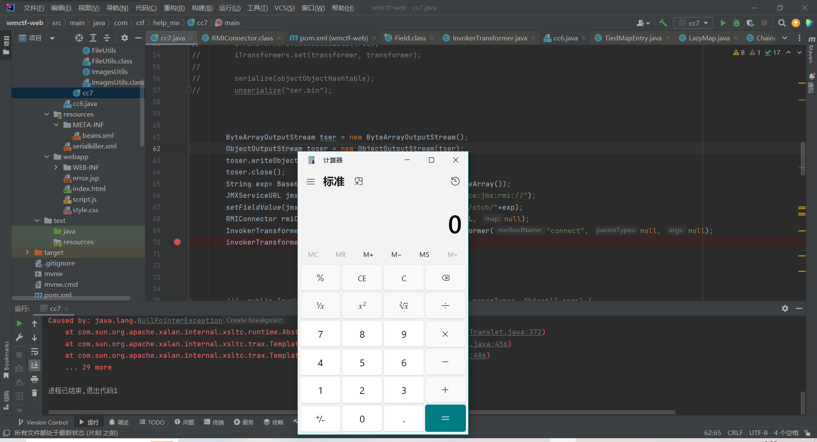Viewport: 817px width, 442px height.
Task: Switch to pom.xml (wmctf-web) tab
Action: pyautogui.click(x=333, y=38)
